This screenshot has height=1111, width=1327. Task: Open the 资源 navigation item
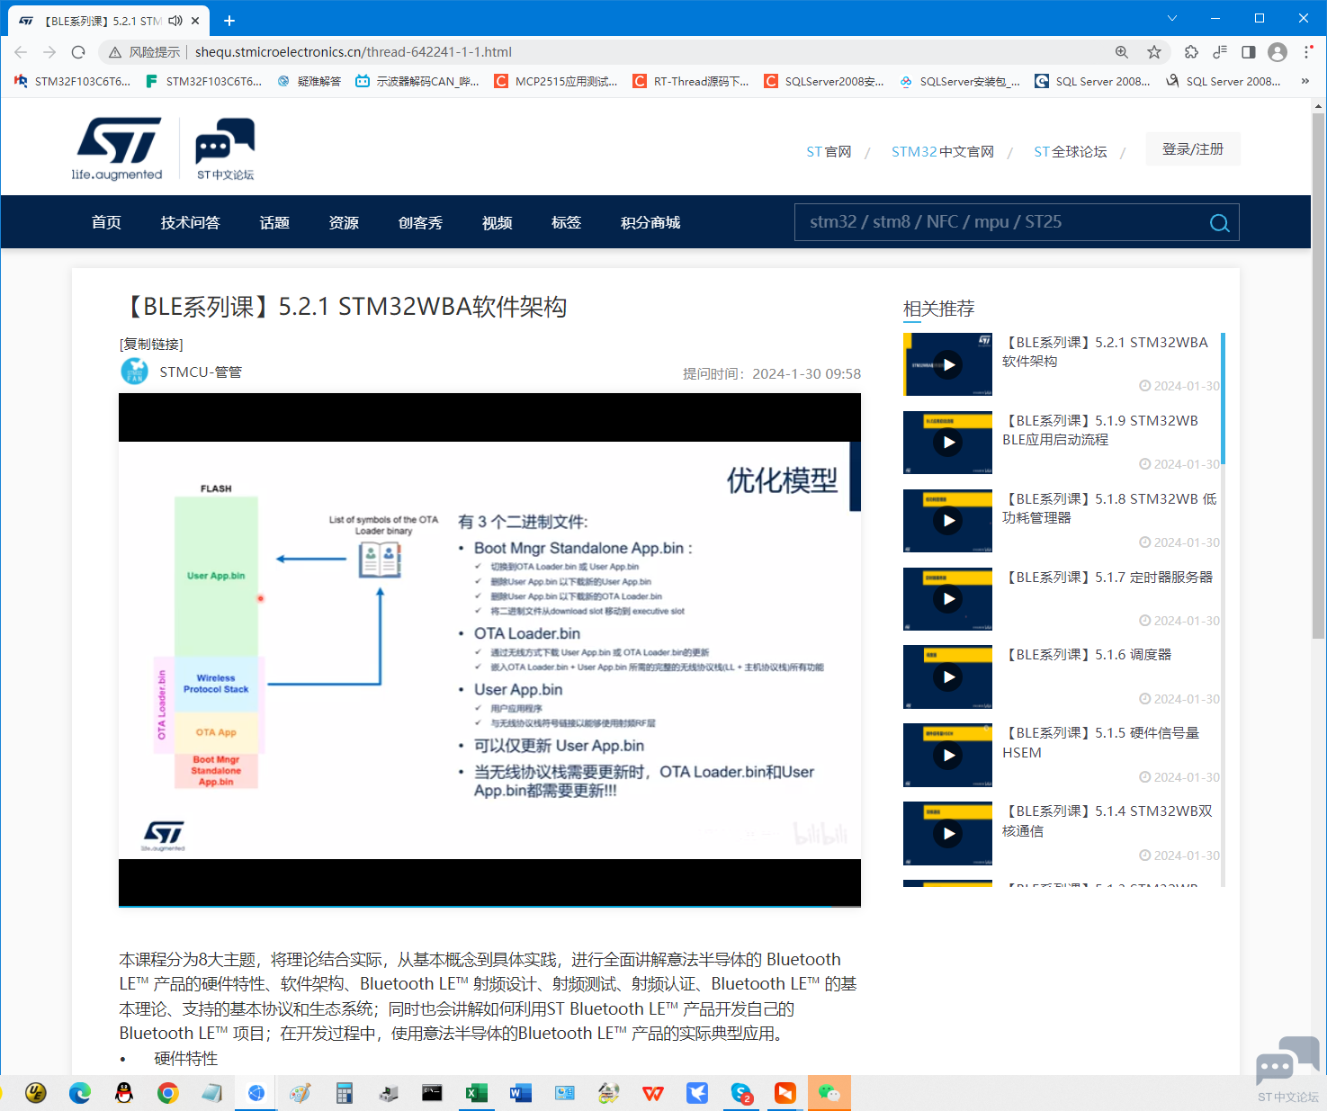click(344, 222)
